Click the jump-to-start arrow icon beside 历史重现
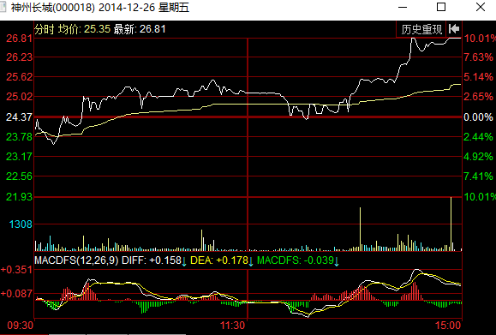The image size is (496, 335). click(454, 29)
